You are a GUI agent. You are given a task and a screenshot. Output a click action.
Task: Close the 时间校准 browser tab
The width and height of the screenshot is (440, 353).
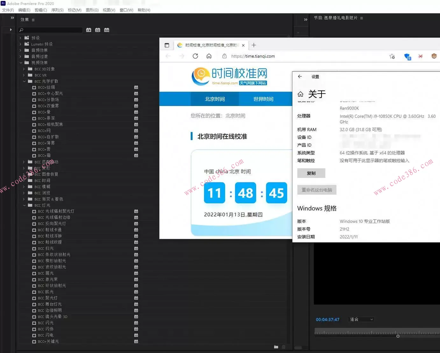click(243, 45)
